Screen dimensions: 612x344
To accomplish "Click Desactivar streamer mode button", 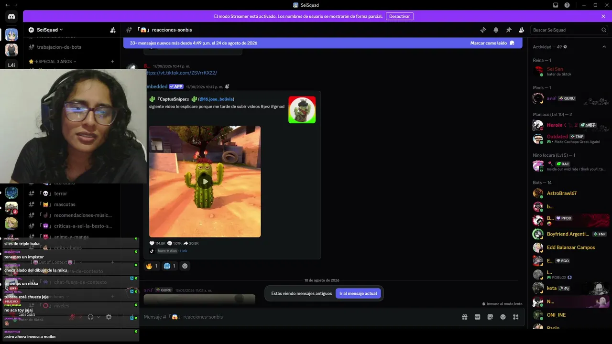I will [x=399, y=16].
